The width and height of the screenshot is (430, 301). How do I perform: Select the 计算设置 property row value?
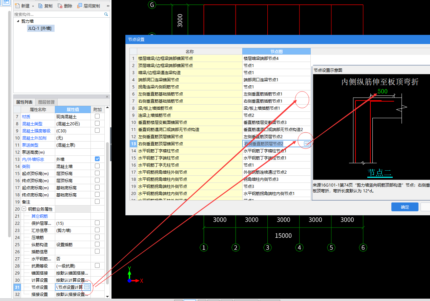tap(73, 280)
